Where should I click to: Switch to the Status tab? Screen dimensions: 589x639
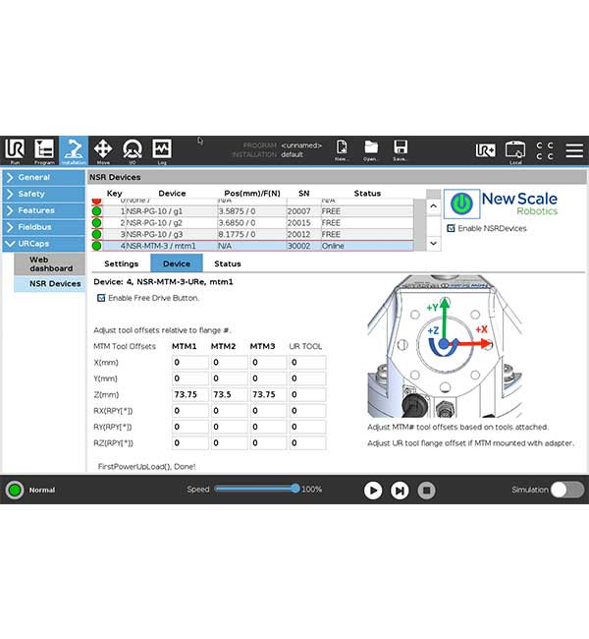[x=228, y=263]
